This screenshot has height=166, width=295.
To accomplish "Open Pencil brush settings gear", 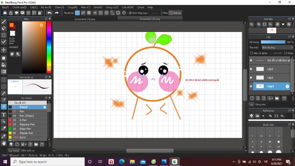I will (x=45, y=107).
